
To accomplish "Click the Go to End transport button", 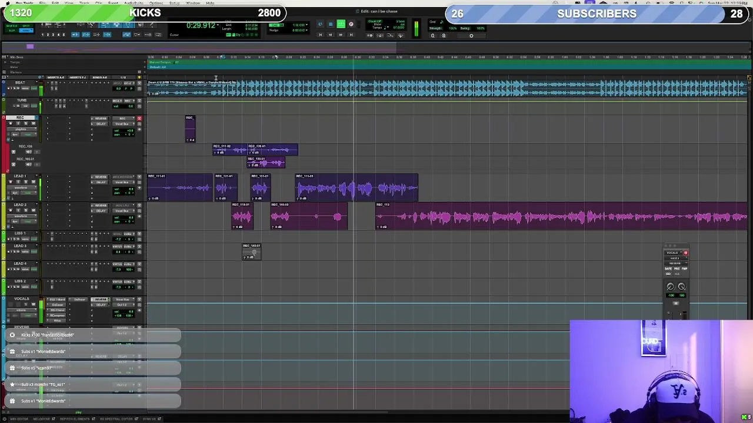I will [x=351, y=35].
